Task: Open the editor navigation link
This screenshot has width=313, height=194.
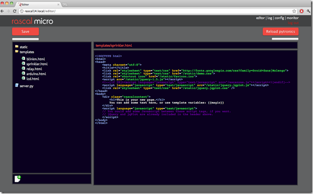Action: 261,18
